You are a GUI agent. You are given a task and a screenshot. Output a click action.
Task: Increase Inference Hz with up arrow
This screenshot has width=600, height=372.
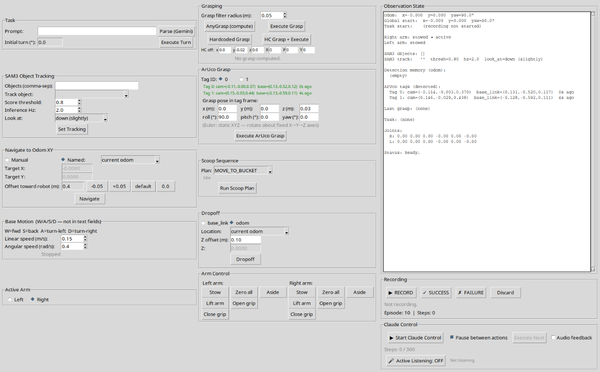tap(79, 108)
